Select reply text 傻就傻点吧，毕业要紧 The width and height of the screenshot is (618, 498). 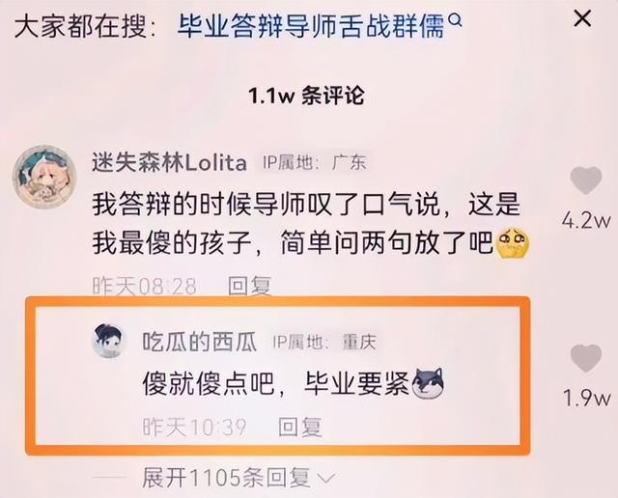(277, 383)
